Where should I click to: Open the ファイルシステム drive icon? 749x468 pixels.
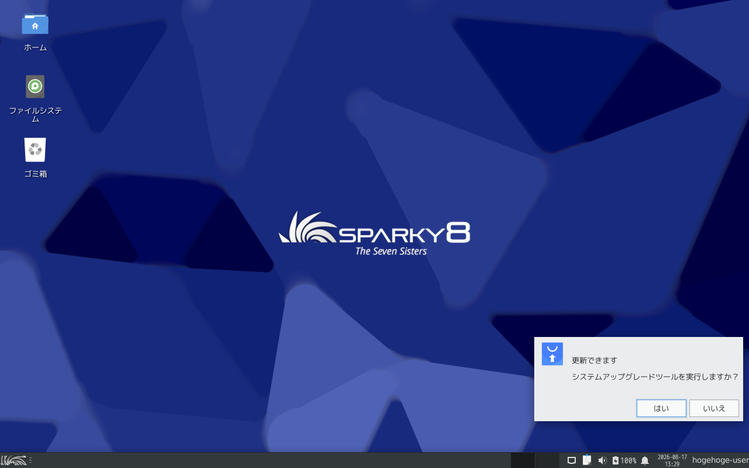[x=35, y=87]
